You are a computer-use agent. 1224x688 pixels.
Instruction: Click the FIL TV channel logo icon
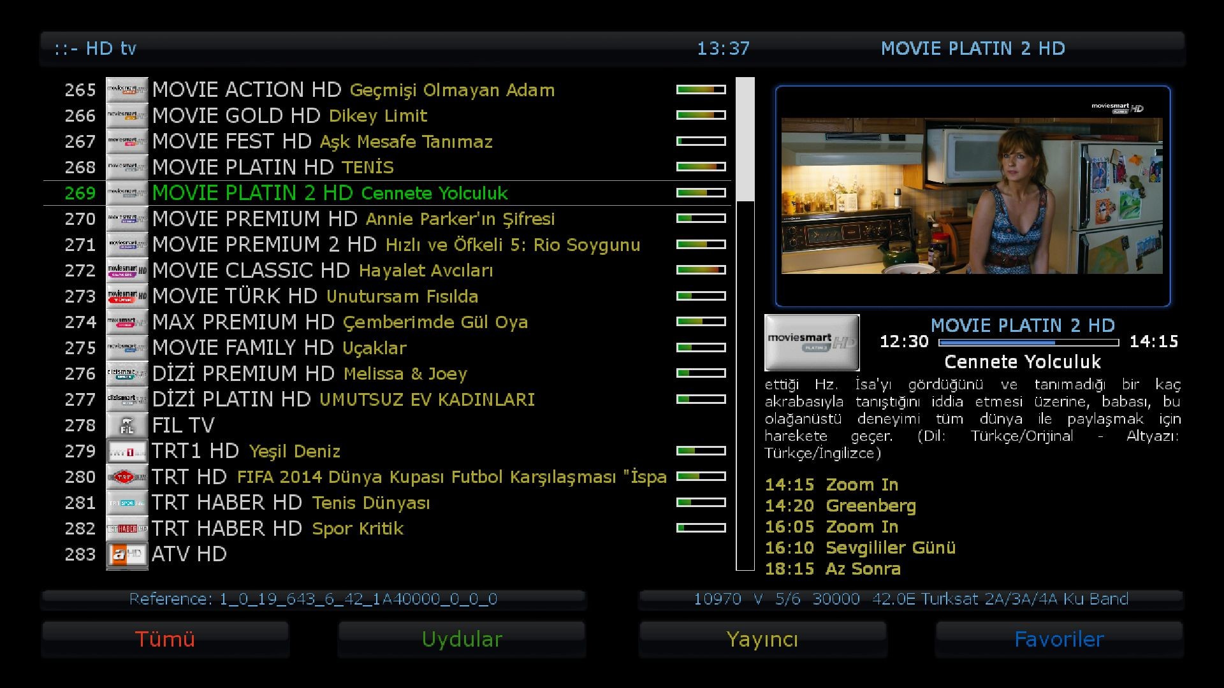pyautogui.click(x=127, y=425)
